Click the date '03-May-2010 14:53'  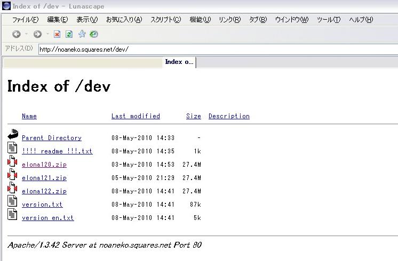[143, 165]
